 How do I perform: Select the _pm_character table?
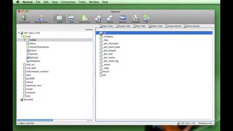point(109,44)
